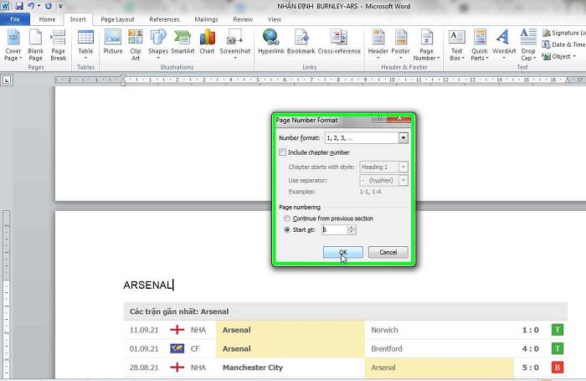Screen dimensions: 586x381
Task: Switch to the View tab
Action: (275, 19)
